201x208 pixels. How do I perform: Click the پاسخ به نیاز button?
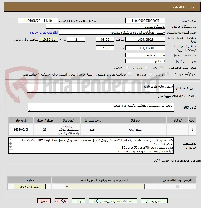[154, 201]
